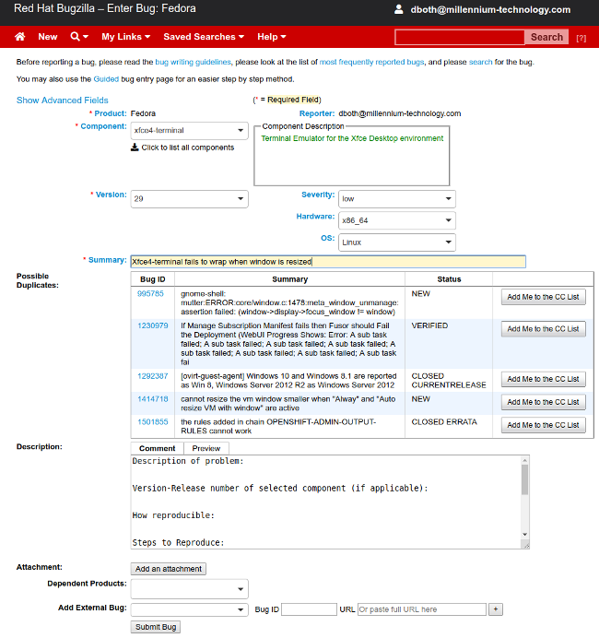The width and height of the screenshot is (599, 638).
Task: Focus the header quick search field
Action: pos(460,37)
